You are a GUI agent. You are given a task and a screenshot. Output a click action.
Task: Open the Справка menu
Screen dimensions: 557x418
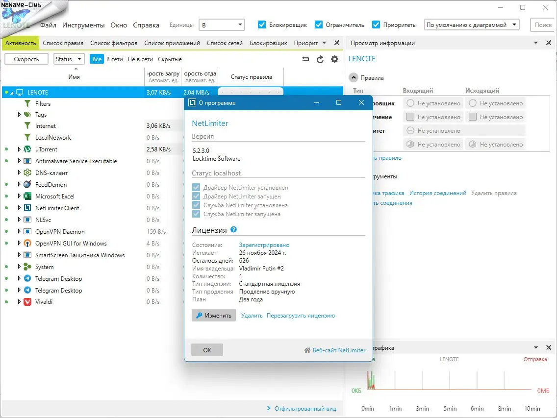coord(146,25)
